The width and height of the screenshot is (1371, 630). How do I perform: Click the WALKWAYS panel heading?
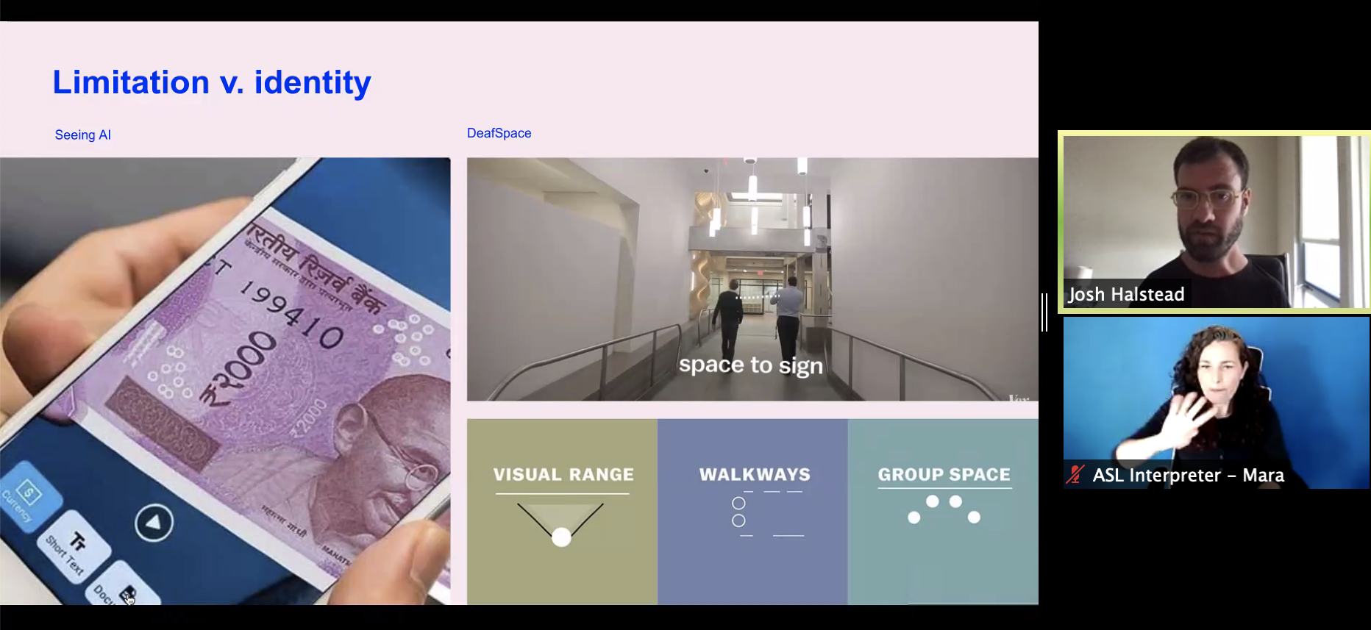(755, 475)
